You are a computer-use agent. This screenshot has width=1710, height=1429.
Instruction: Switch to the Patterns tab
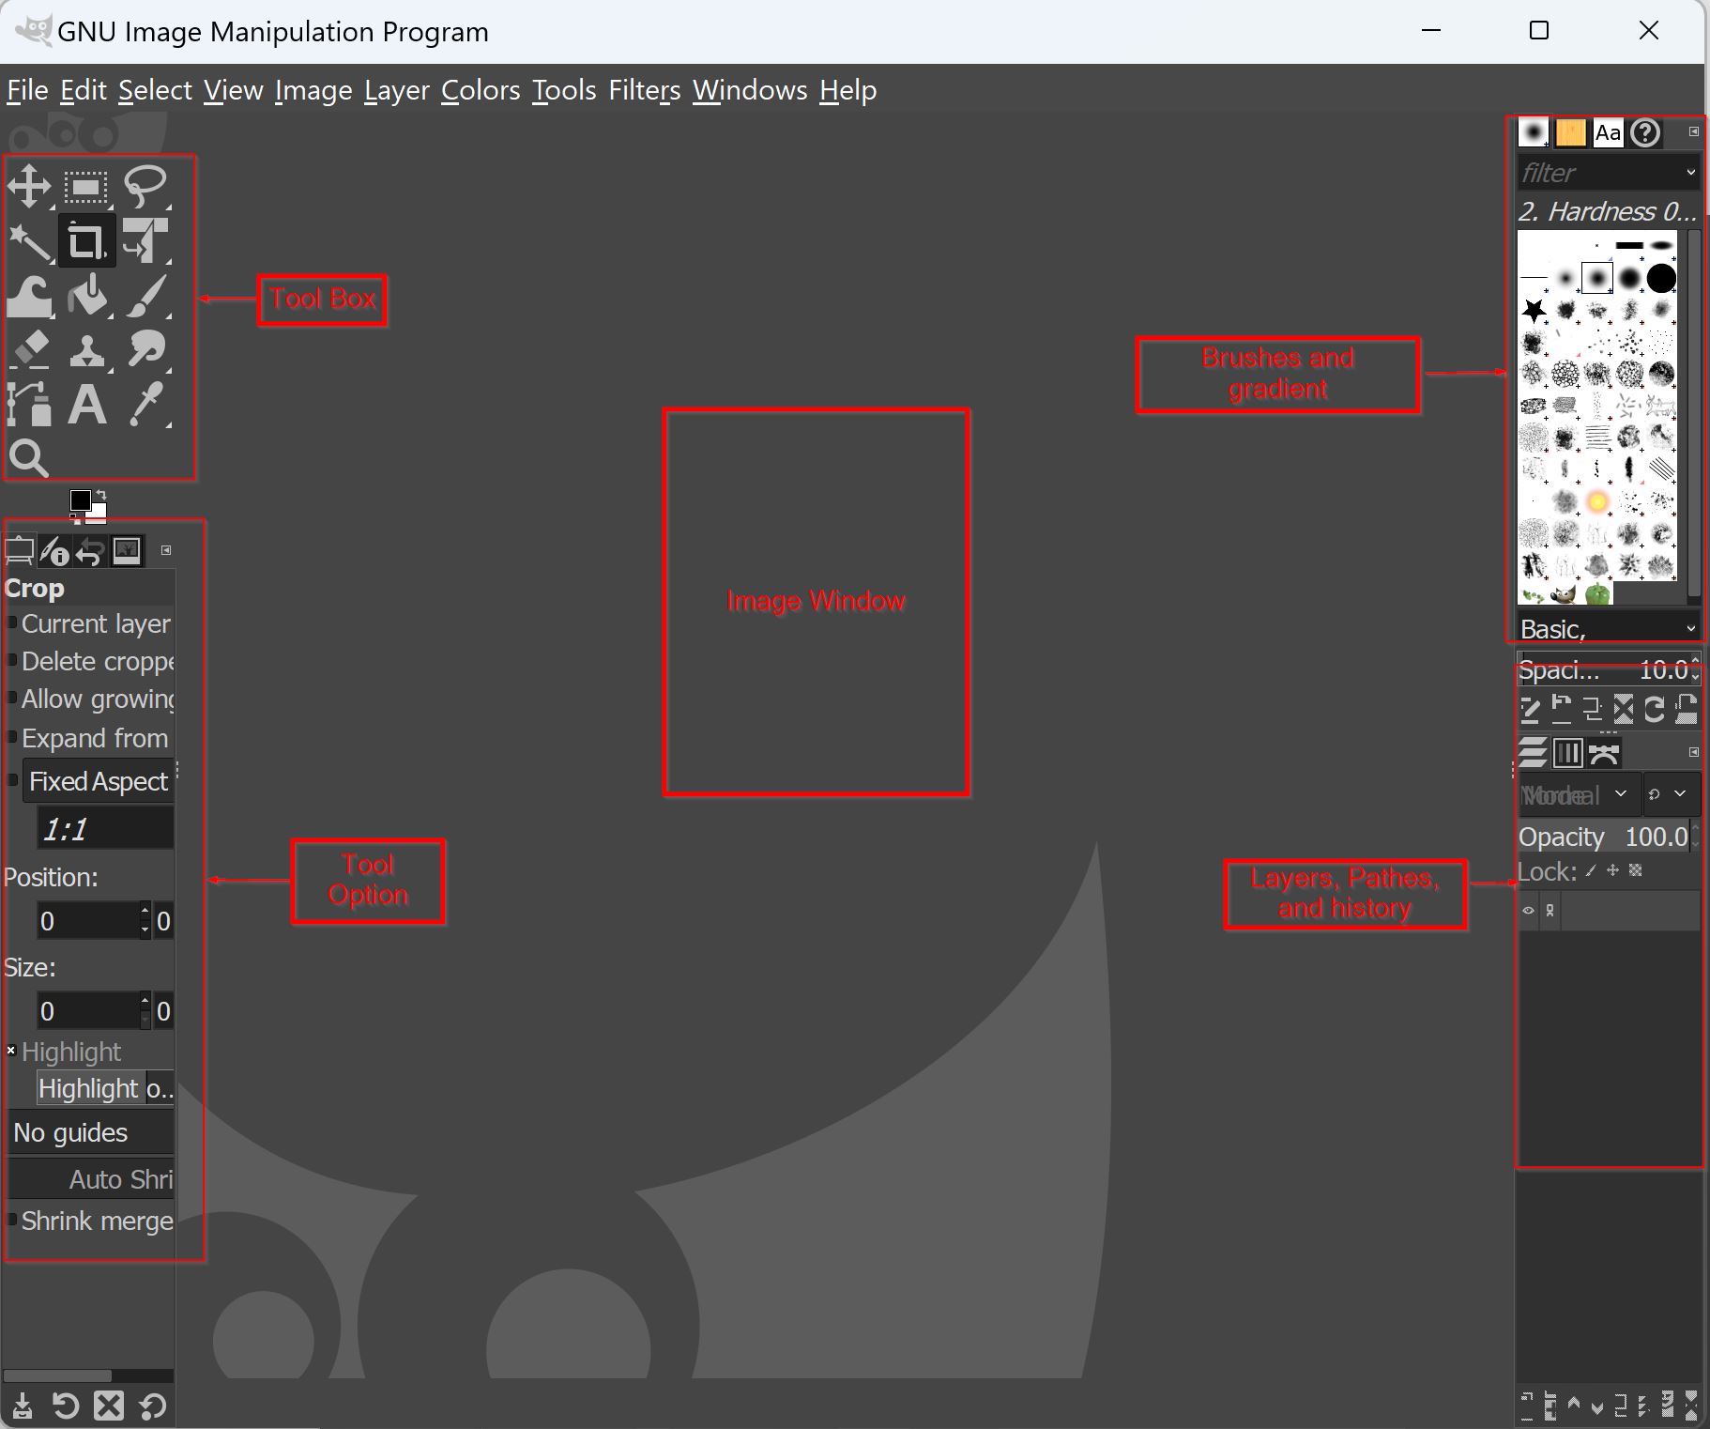pyautogui.click(x=1570, y=132)
